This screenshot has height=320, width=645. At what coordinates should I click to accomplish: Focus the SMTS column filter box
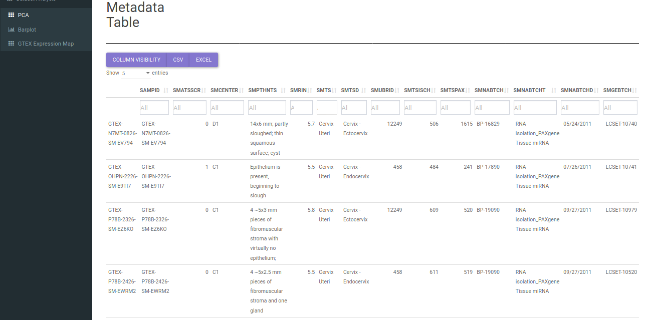[x=327, y=108]
